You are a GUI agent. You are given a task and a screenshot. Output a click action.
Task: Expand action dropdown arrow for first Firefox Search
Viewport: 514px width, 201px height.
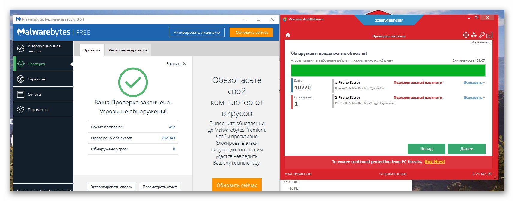484,83
